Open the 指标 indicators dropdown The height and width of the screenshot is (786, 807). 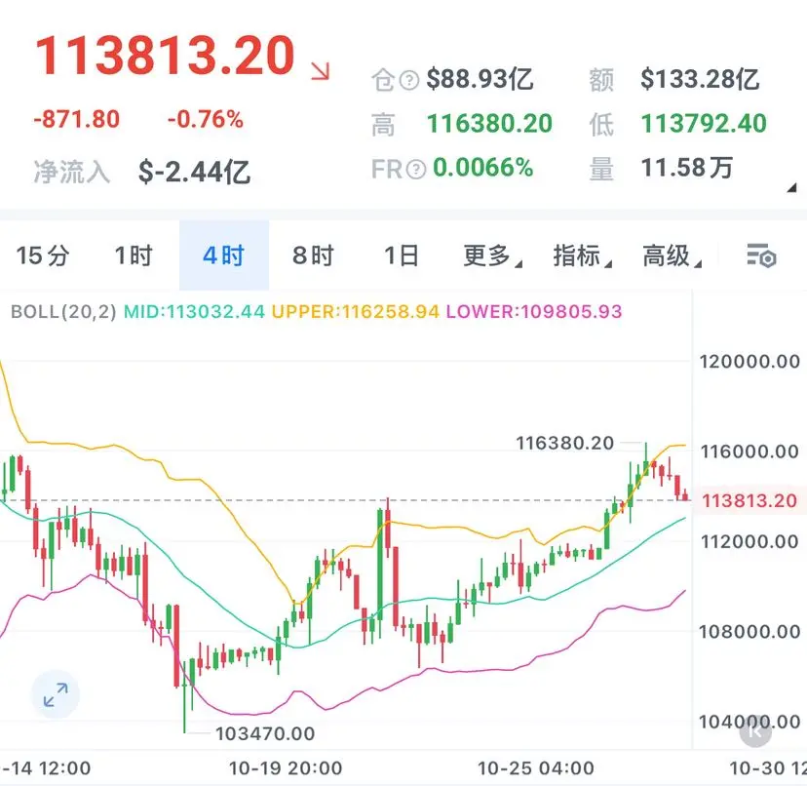[x=582, y=255]
